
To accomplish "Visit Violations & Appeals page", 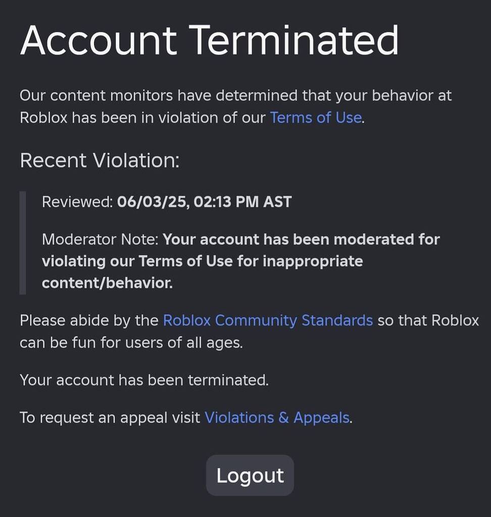I will [277, 418].
